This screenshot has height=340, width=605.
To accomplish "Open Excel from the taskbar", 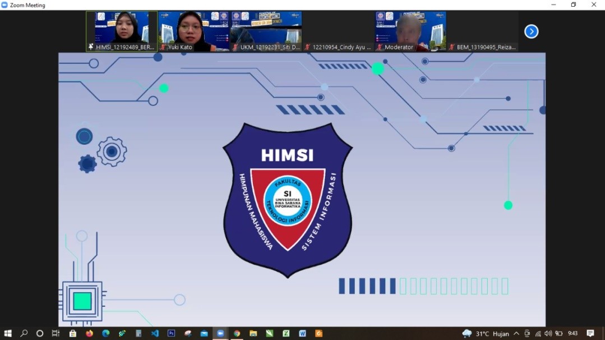I will [286, 333].
